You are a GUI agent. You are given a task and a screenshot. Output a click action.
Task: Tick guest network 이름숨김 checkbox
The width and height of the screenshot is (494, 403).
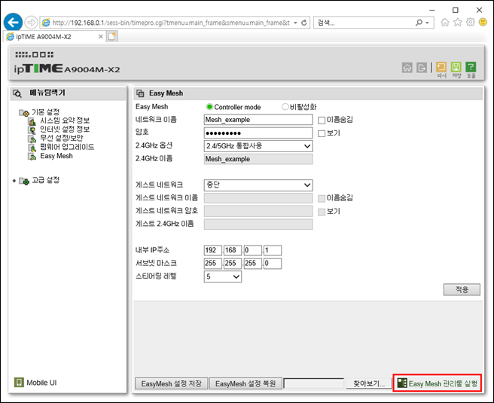(322, 198)
